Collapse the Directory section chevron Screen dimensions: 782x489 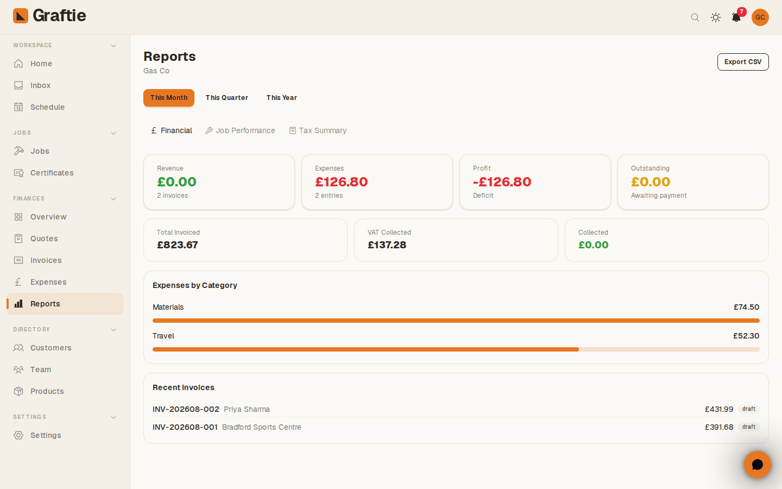point(113,330)
